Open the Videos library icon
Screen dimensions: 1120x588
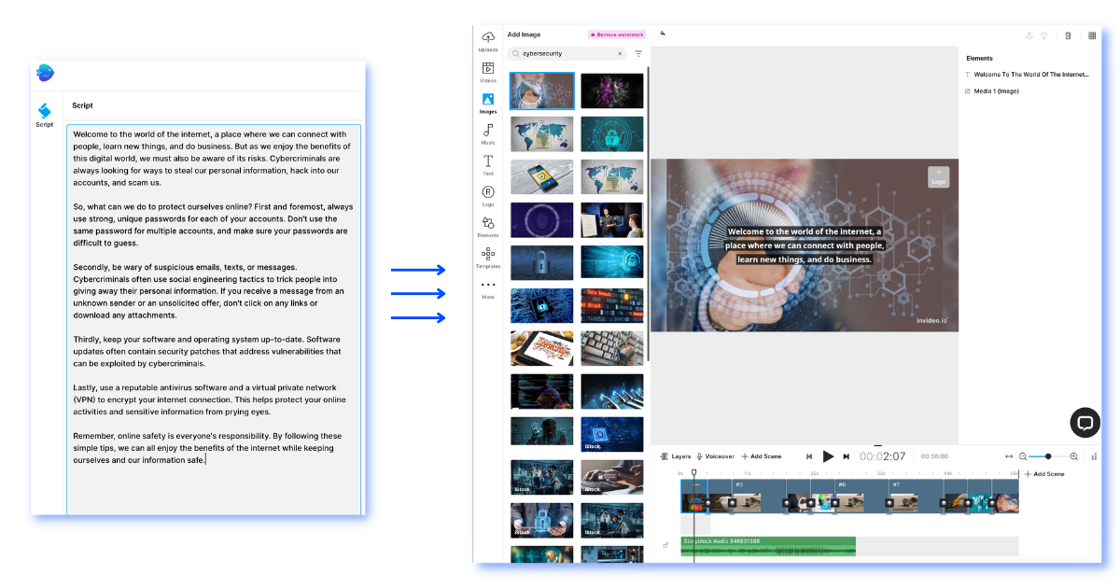coord(488,70)
